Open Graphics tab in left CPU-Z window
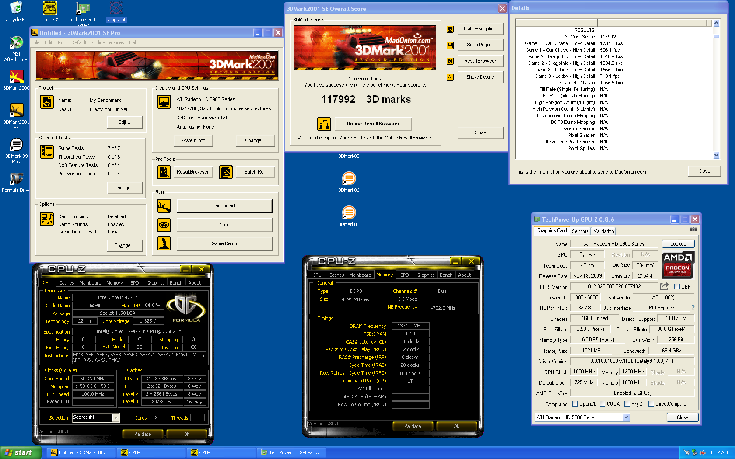 [156, 283]
